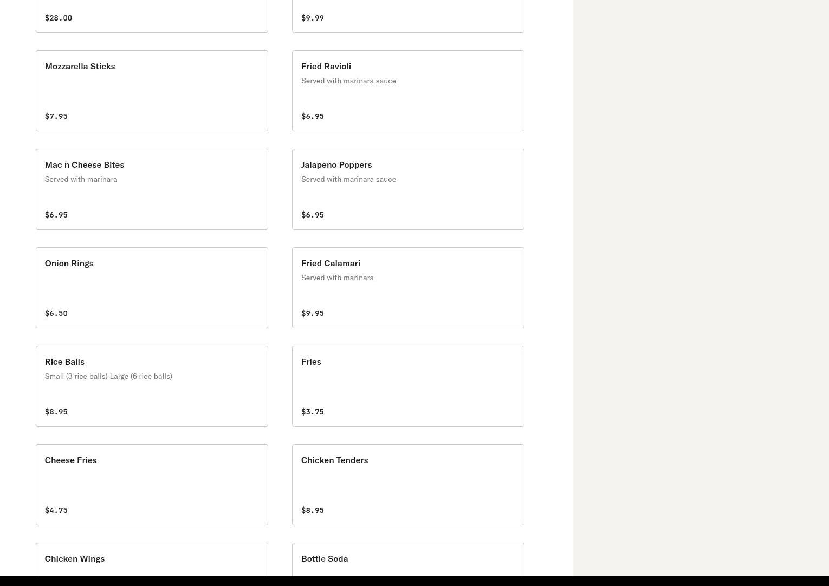Open the Cheese Fries item card
The height and width of the screenshot is (586, 829).
pos(152,485)
